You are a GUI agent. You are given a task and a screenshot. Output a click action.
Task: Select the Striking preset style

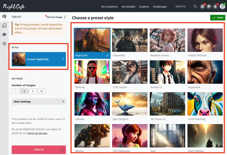(92, 75)
